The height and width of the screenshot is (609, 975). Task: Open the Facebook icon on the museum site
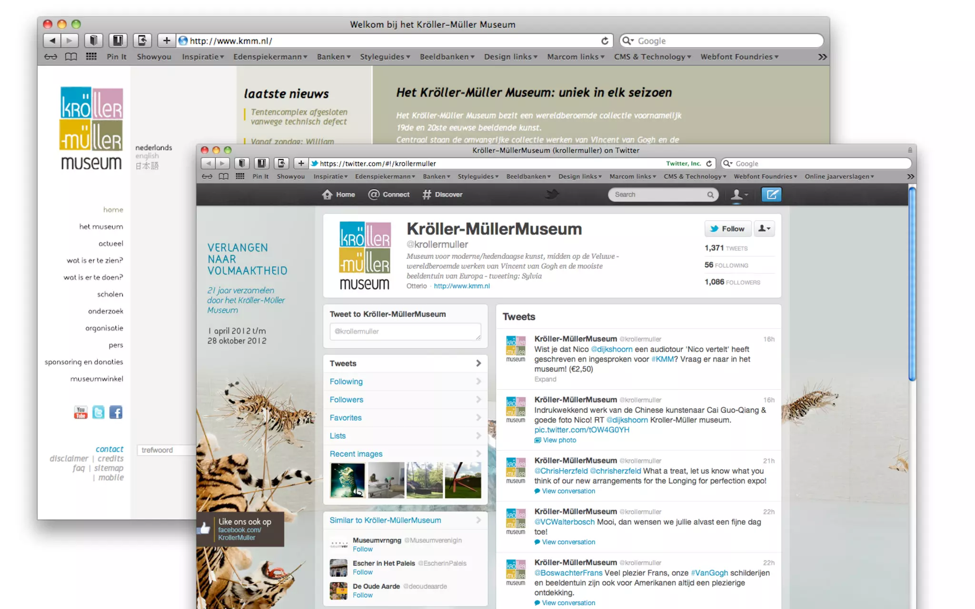click(116, 412)
